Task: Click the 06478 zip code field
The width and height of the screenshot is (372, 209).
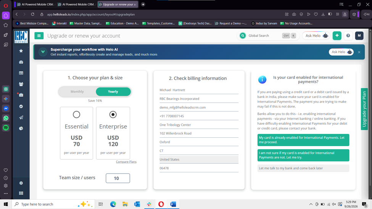Action: click(199, 168)
